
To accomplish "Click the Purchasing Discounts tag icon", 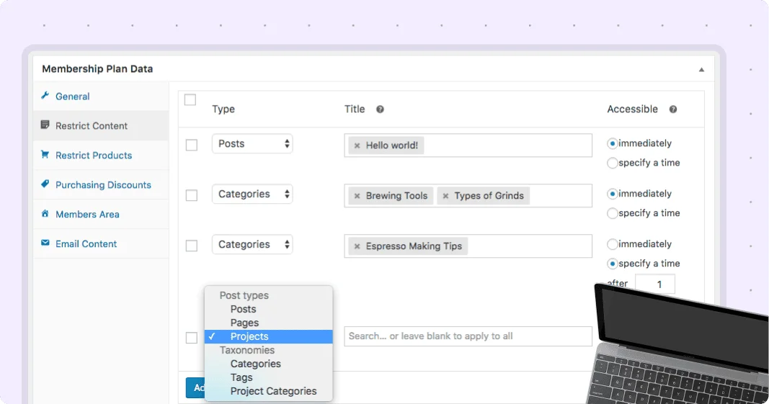I will pyautogui.click(x=45, y=184).
